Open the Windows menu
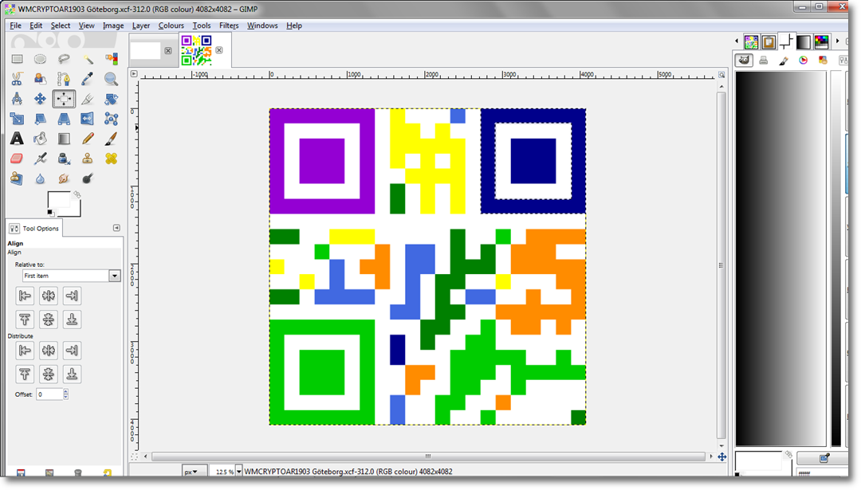861x490 pixels. 262,25
